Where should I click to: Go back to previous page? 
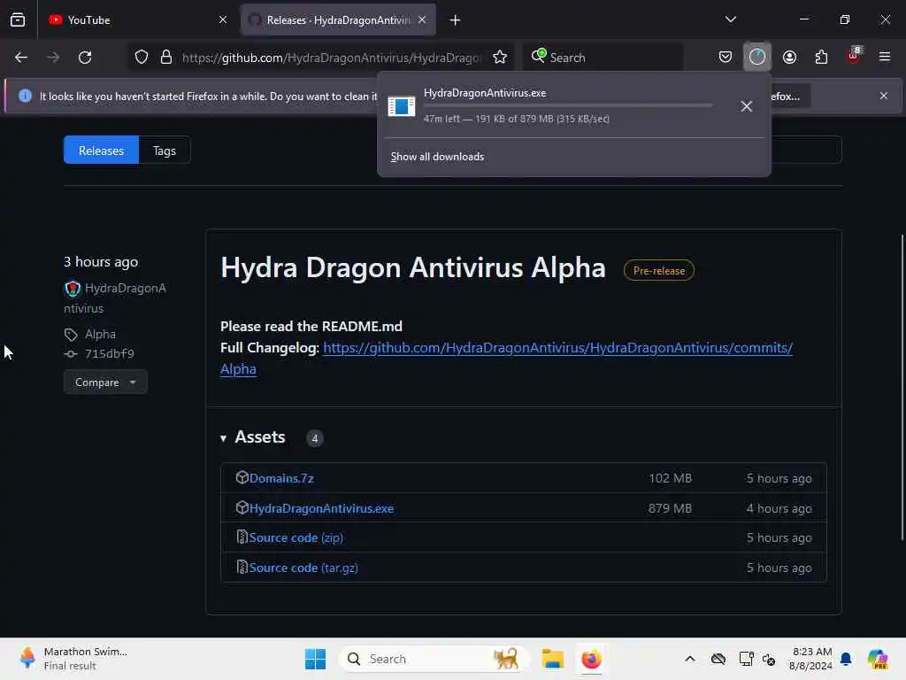point(21,58)
